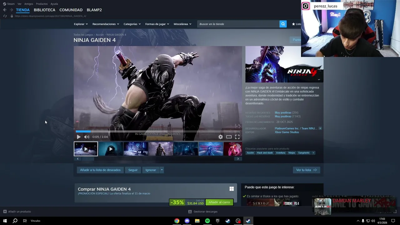Viewport: 400px width, 225px height.
Task: Click 'Ver tu lista' button
Action: [x=306, y=170]
